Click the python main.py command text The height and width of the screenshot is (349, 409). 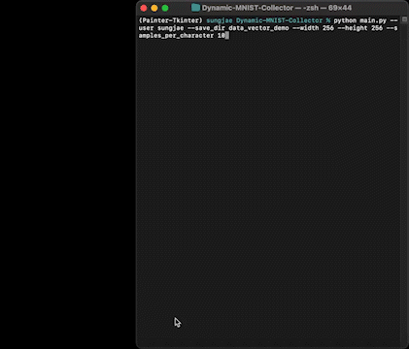(x=360, y=20)
